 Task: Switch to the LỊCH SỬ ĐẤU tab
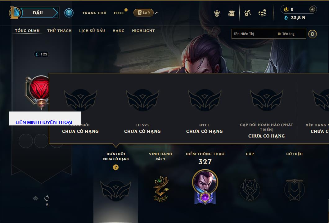click(x=92, y=31)
